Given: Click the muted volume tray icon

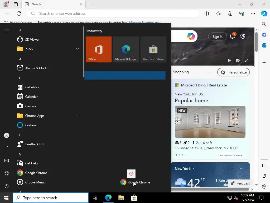Looking at the screenshot, I should click(x=236, y=198).
